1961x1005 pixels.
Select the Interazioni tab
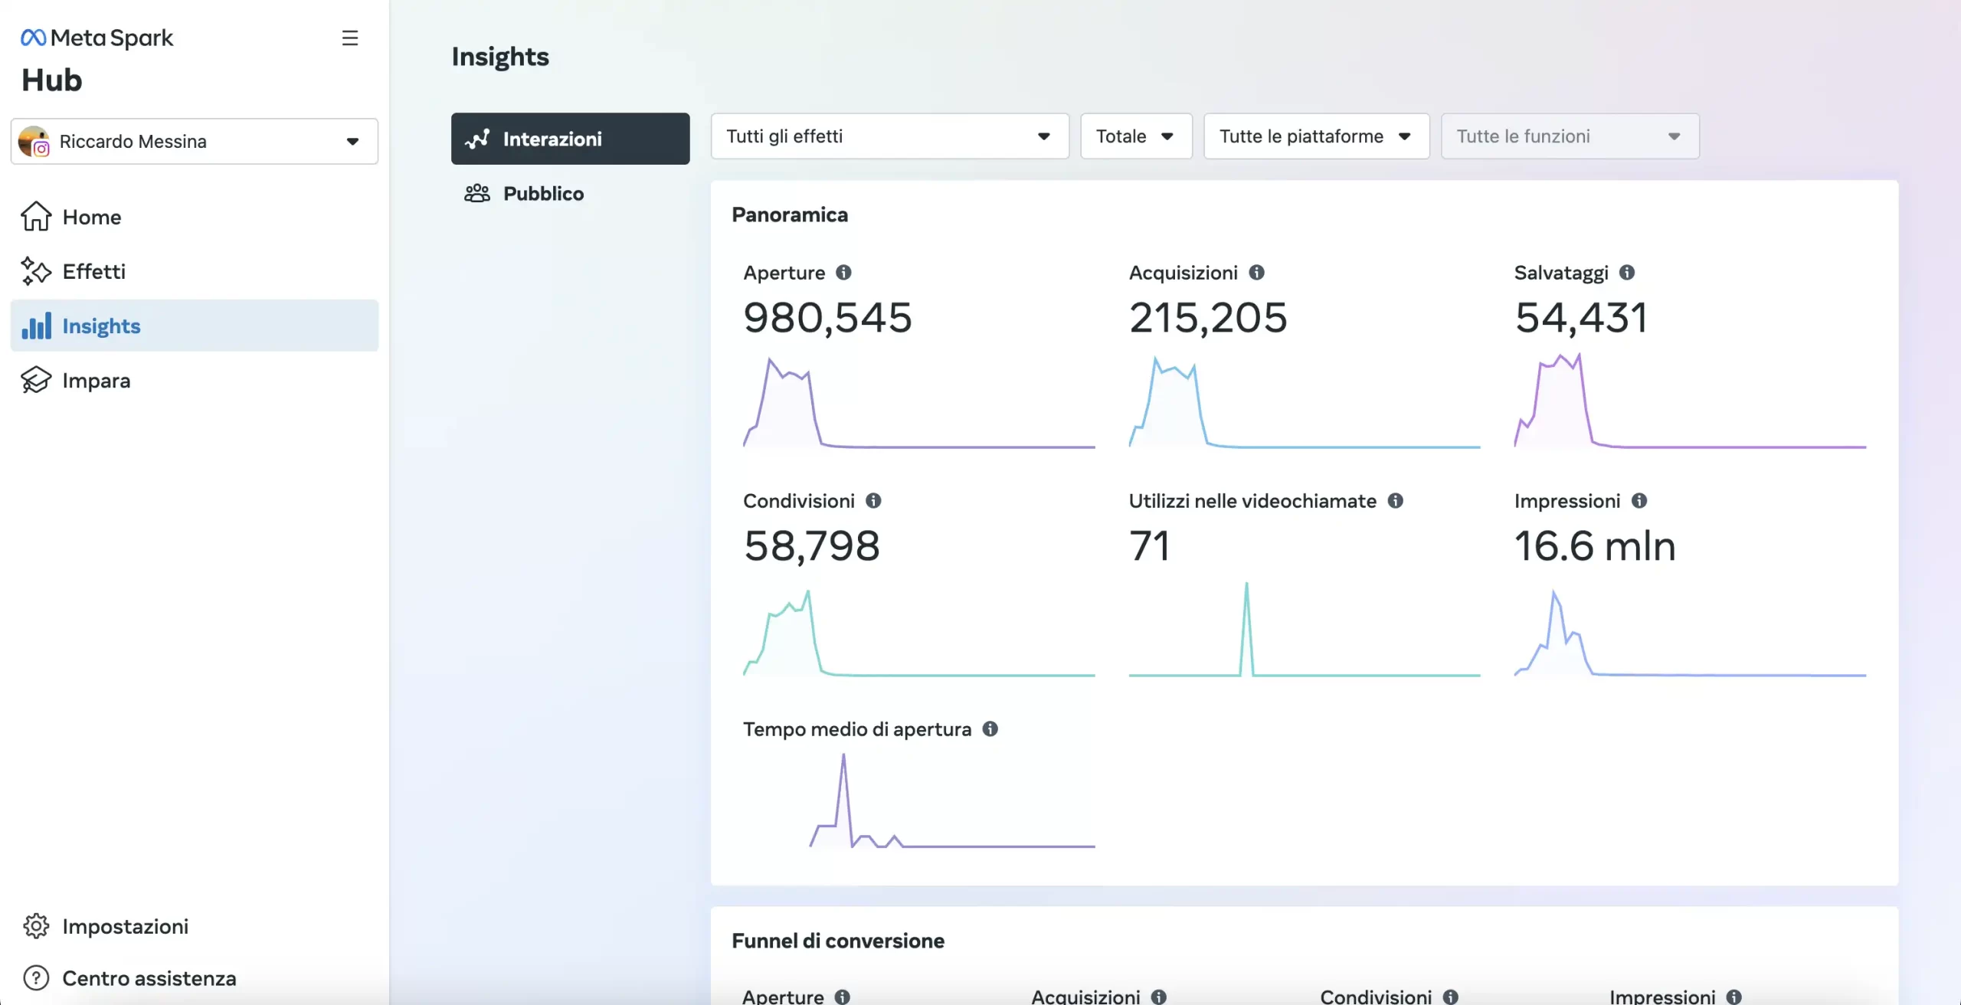pyautogui.click(x=570, y=139)
